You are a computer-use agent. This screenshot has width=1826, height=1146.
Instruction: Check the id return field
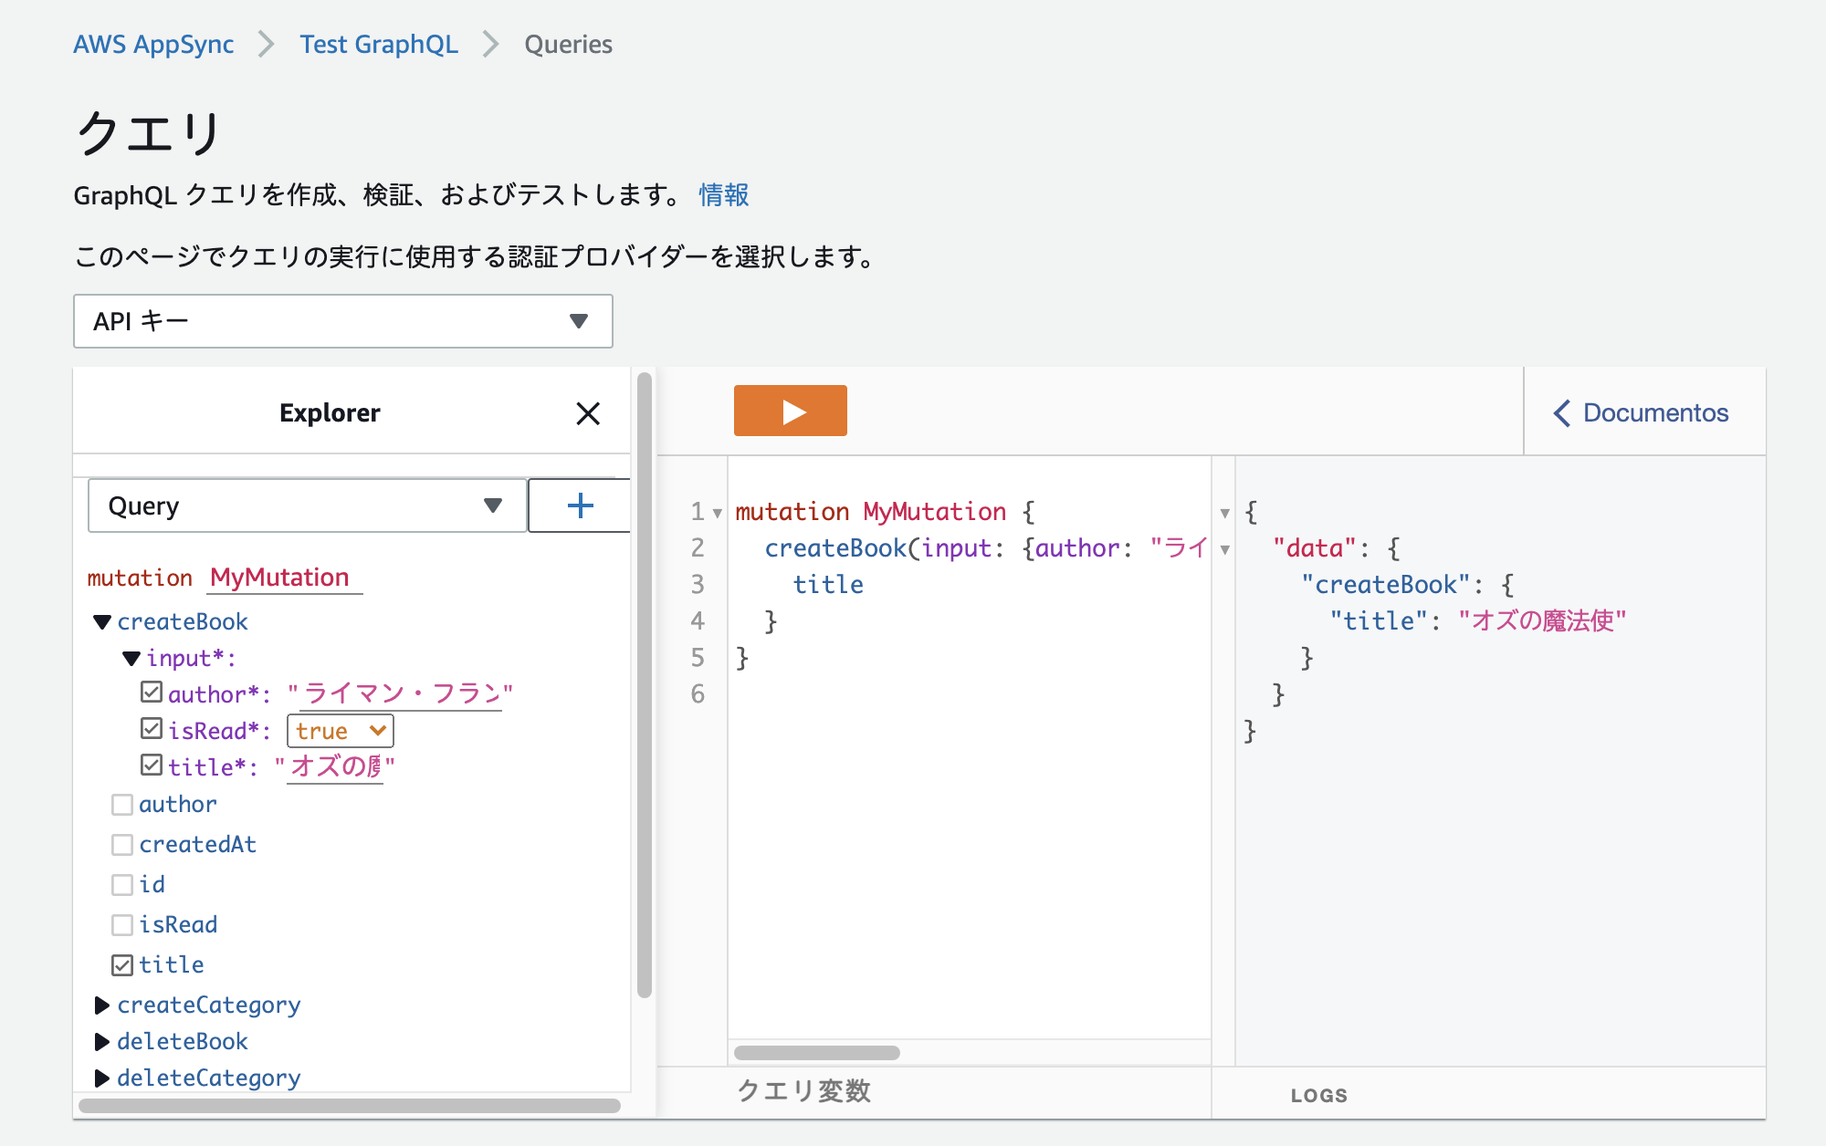click(x=122, y=885)
